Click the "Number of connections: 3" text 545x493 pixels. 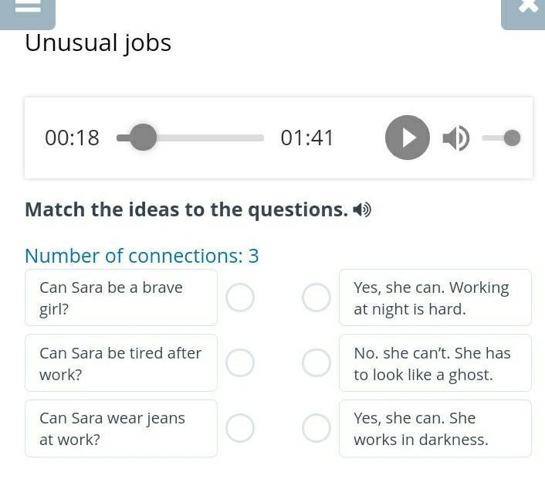[141, 256]
